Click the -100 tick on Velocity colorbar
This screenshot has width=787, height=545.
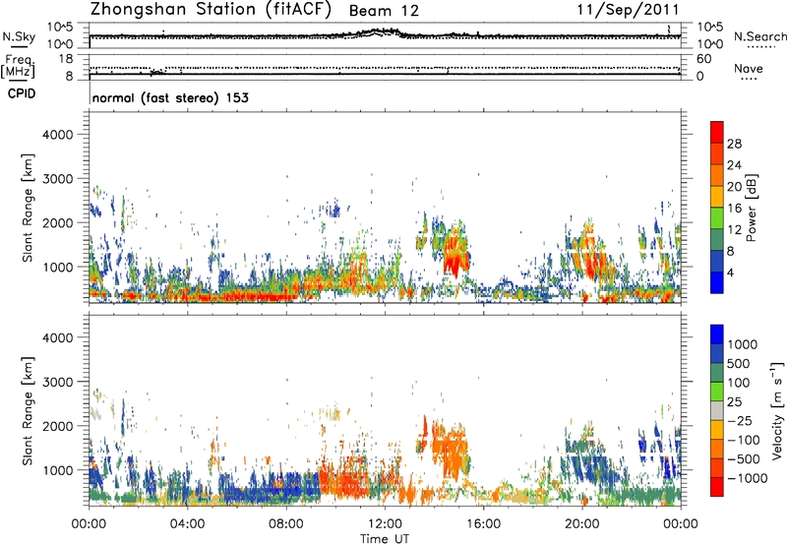click(744, 440)
